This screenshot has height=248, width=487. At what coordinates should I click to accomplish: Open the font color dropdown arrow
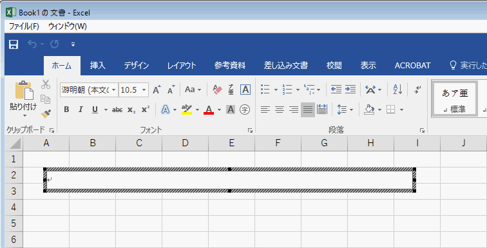click(219, 110)
